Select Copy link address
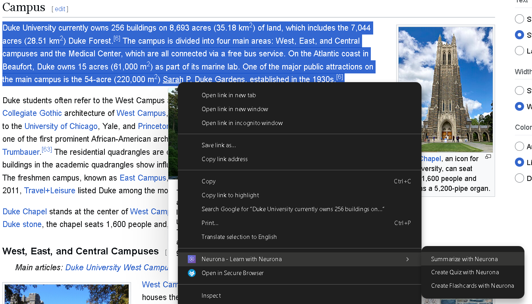Image resolution: width=532 pixels, height=304 pixels. (x=299, y=159)
